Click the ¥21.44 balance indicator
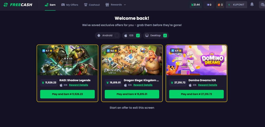 pyautogui.click(x=196, y=5)
